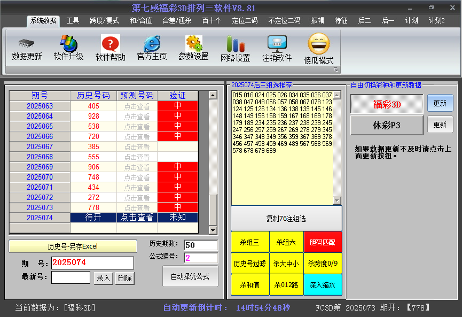Select the 福彩3D lottery button

[x=387, y=104]
